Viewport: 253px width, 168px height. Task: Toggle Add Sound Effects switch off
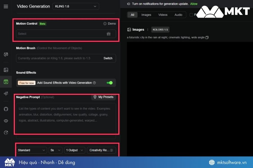109,83
